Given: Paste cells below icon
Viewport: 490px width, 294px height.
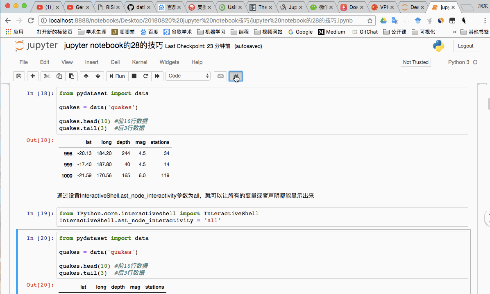Looking at the screenshot, I should point(71,76).
